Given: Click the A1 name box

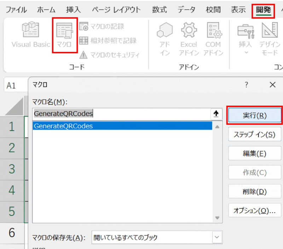Looking at the screenshot, I should (x=16, y=85).
